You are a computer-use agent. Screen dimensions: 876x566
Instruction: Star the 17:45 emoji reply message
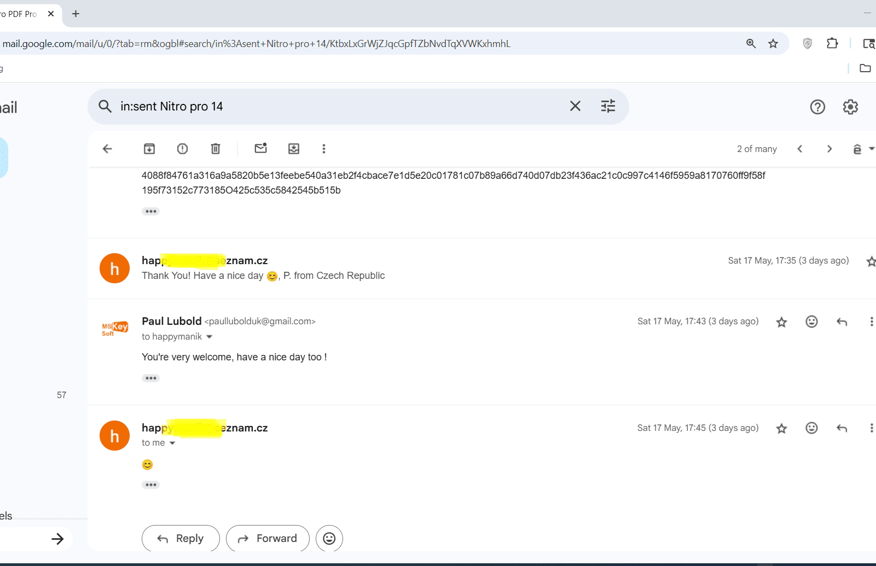click(781, 428)
